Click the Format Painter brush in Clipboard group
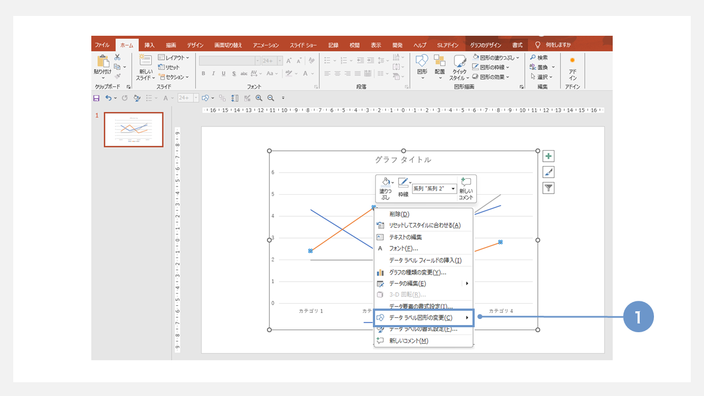The image size is (704, 396). pos(117,76)
